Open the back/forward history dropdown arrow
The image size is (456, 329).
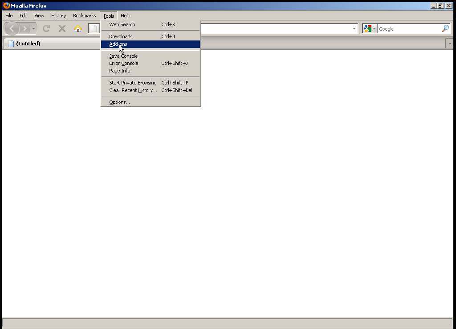34,28
